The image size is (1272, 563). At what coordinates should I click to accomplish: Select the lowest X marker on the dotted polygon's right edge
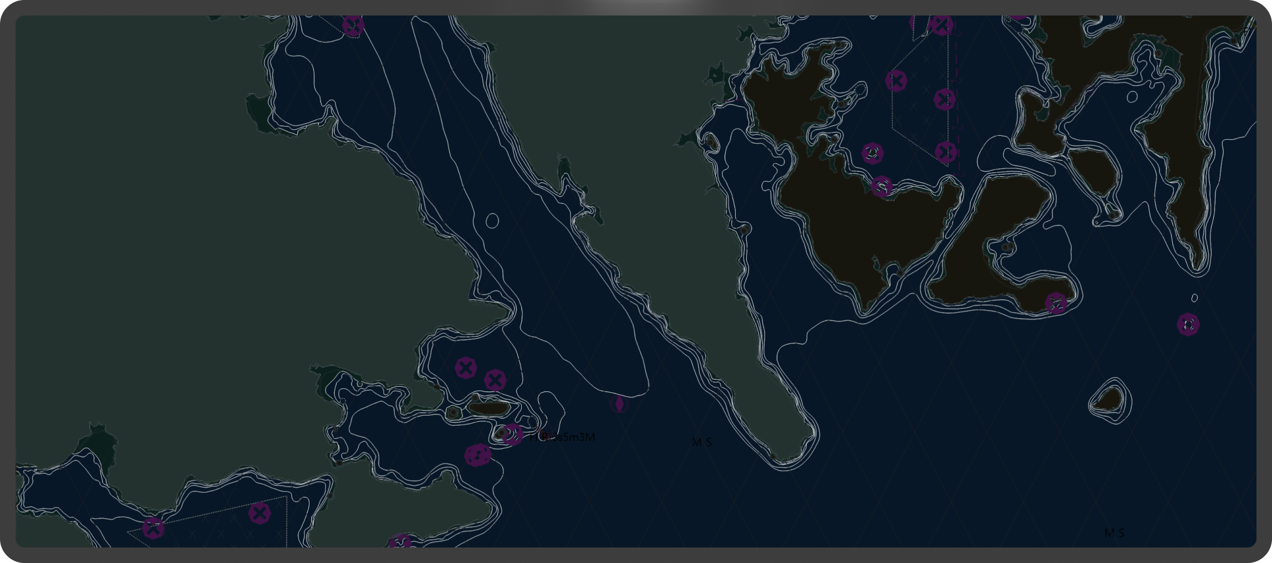point(946,152)
